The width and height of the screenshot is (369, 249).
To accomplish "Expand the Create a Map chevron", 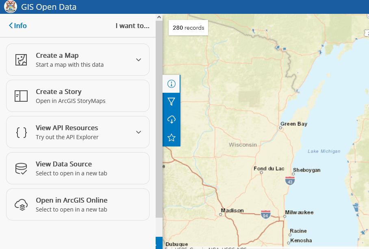I will [139, 60].
